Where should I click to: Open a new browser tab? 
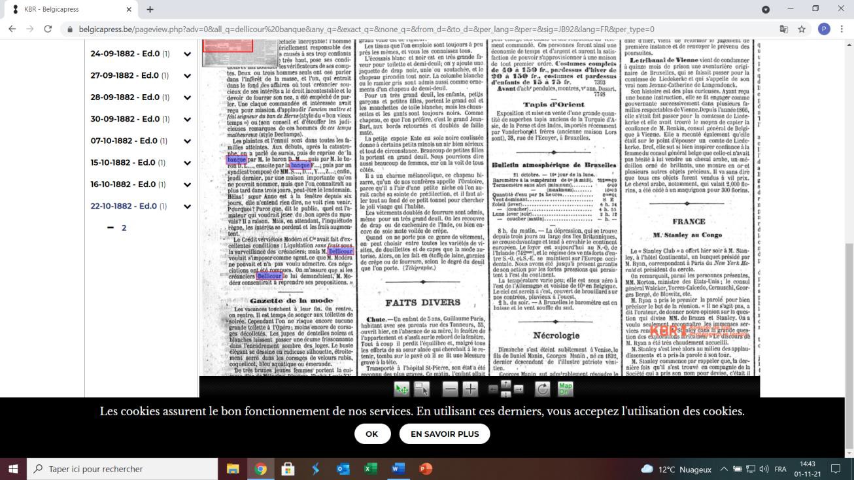(150, 9)
